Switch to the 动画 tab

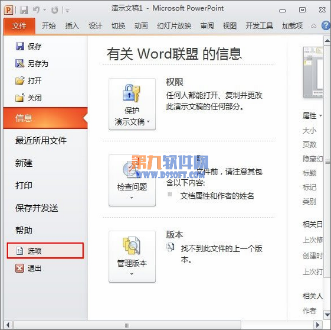tap(141, 26)
